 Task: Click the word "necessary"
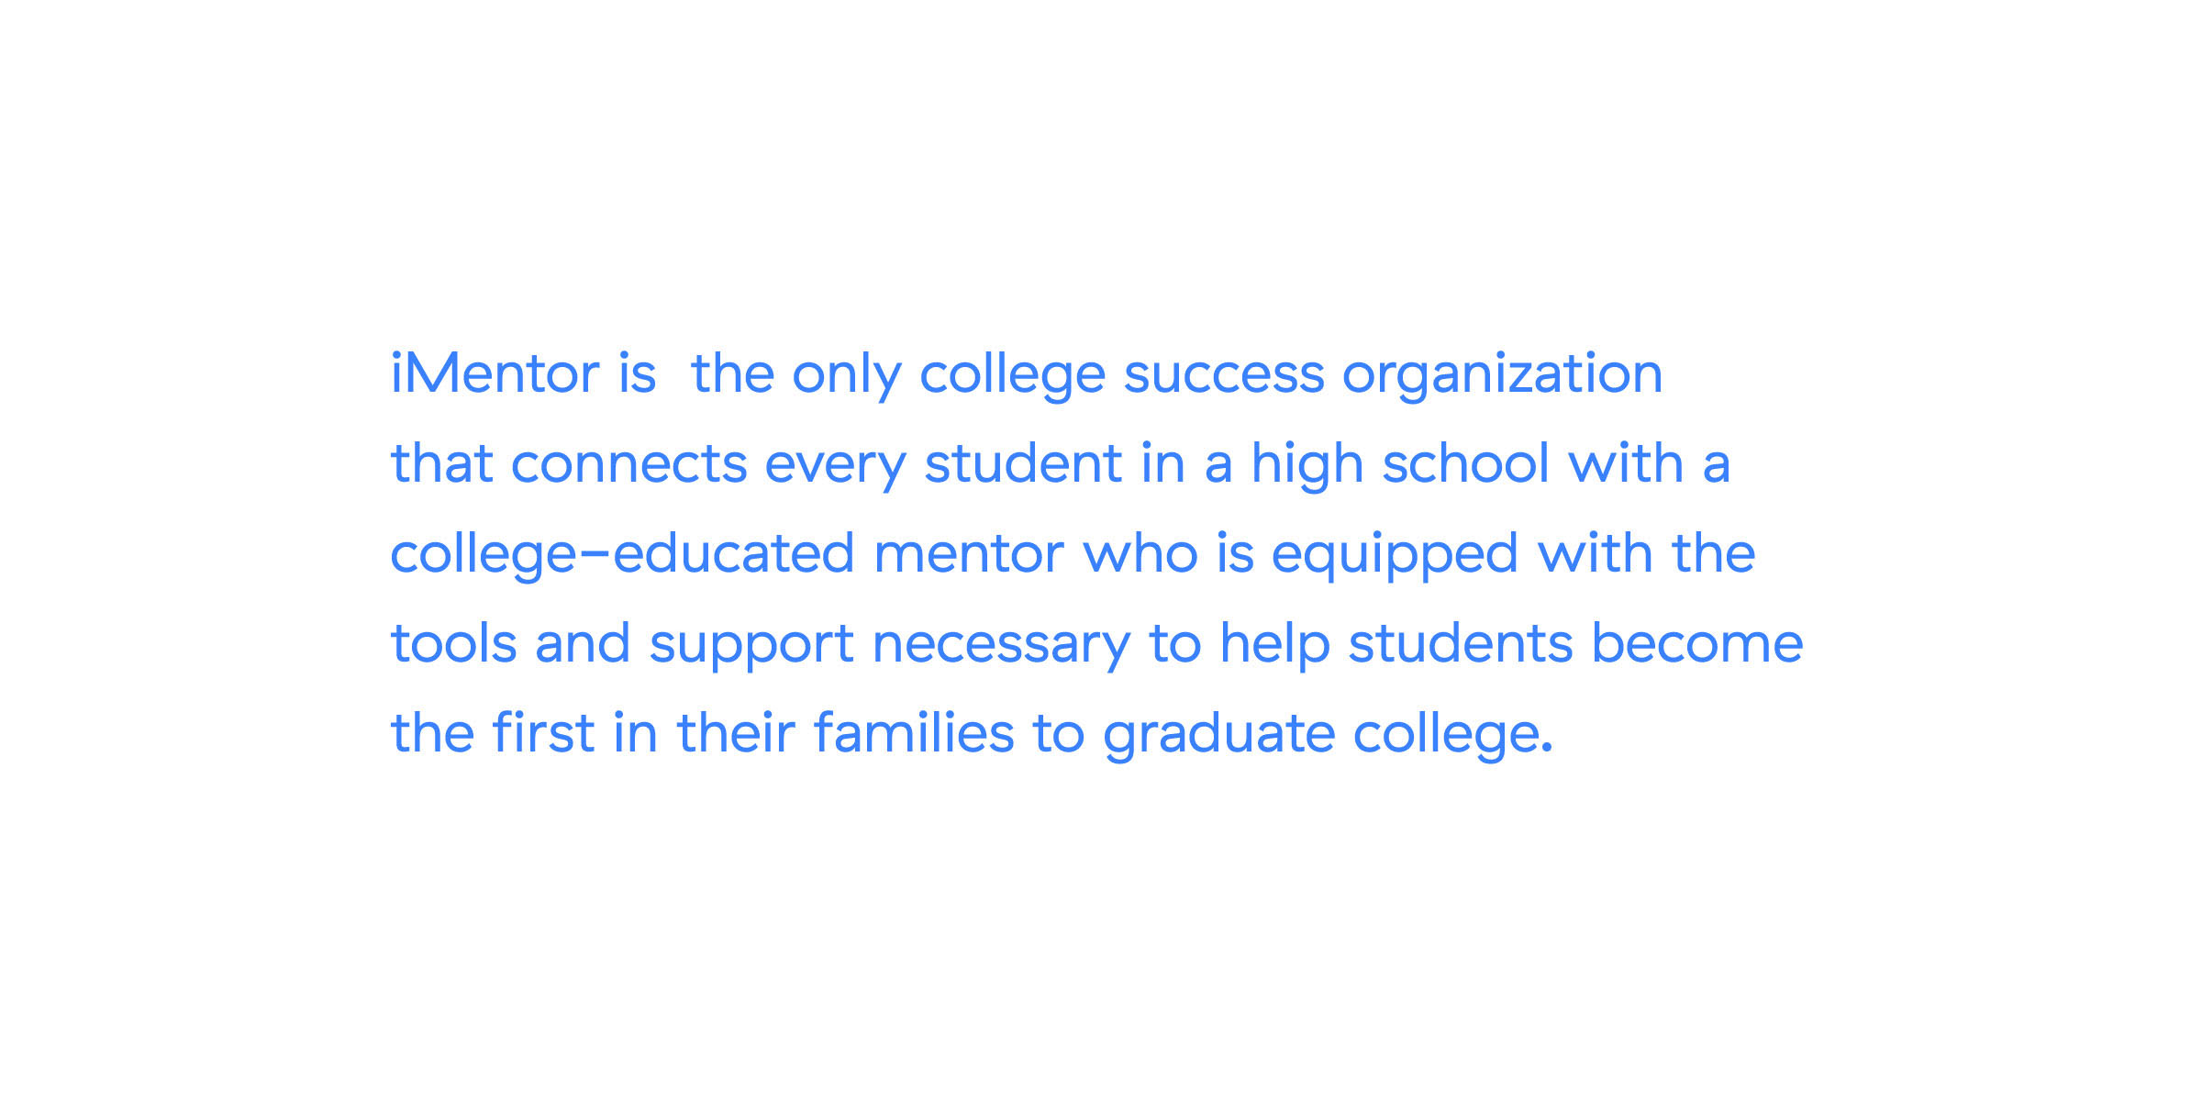(x=1002, y=648)
